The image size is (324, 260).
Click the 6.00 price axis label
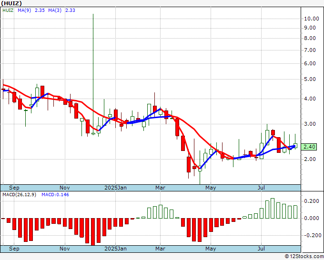tap(310, 64)
